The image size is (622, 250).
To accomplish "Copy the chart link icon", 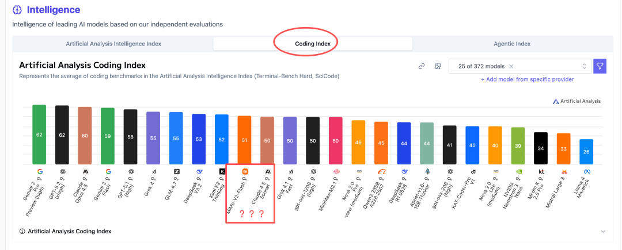I will 422,66.
